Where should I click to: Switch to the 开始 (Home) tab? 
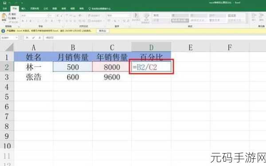pyautogui.click(x=15, y=8)
